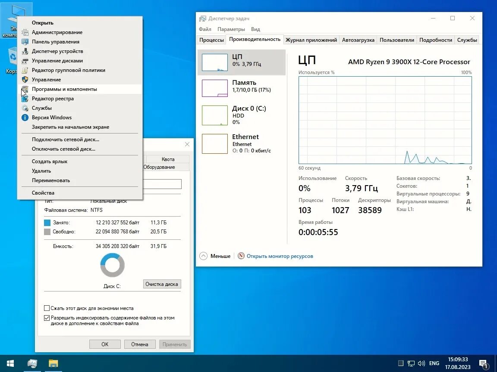Confirm disk properties with ОК
497x372 pixels.
105,344
